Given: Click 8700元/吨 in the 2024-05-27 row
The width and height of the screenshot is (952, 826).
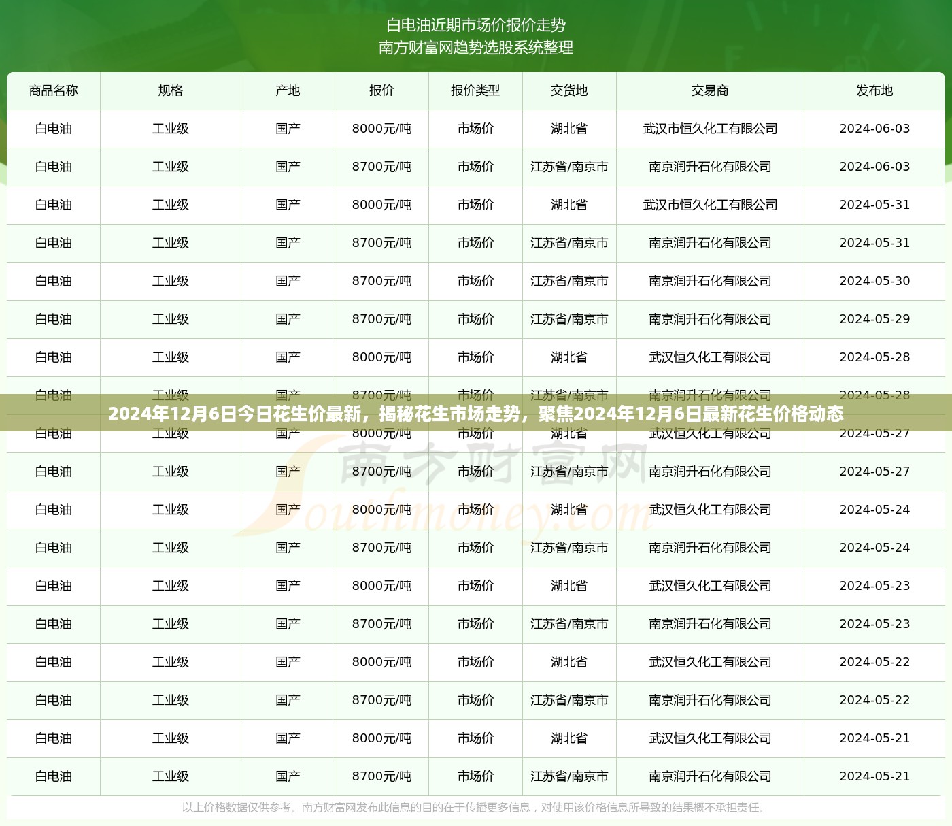Looking at the screenshot, I should tap(381, 472).
